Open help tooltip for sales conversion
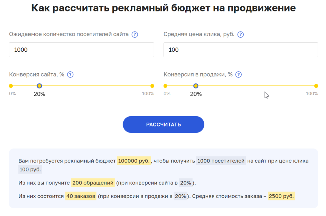This screenshot has height=216, width=326. (x=238, y=75)
